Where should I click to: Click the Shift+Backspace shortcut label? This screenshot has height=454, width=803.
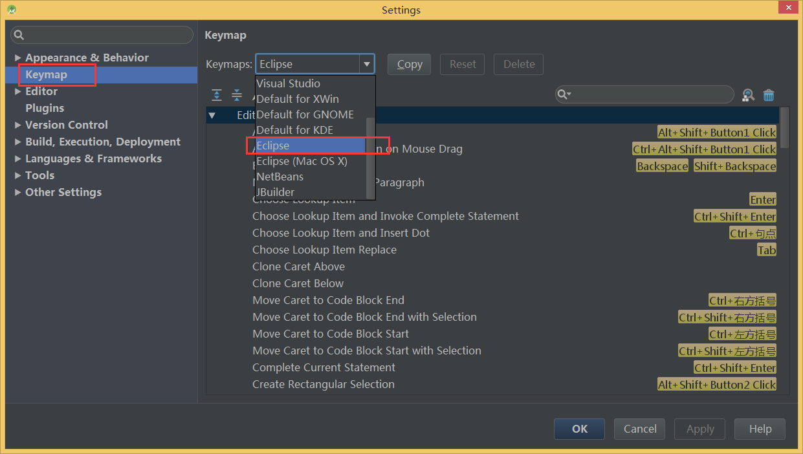(734, 166)
